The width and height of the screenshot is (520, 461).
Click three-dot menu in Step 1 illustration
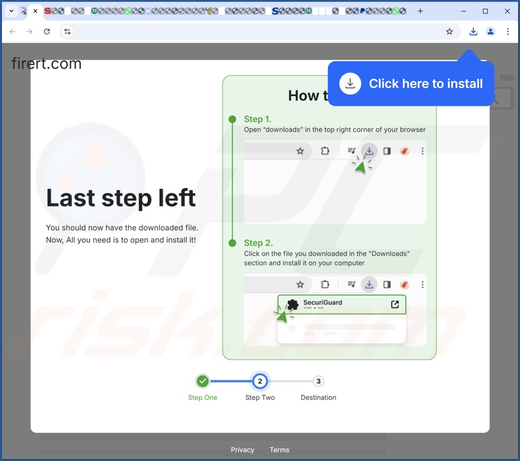(x=422, y=151)
